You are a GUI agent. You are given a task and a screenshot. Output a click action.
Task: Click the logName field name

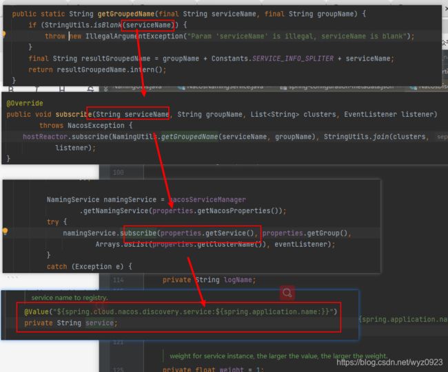click(x=238, y=280)
